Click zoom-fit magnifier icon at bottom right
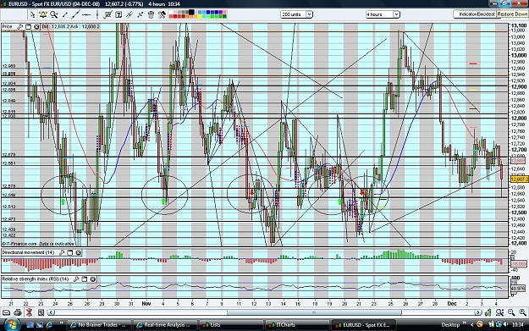This screenshot has width=529, height=331. point(500,312)
